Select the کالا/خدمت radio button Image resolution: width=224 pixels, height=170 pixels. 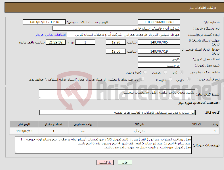click(x=145, y=72)
